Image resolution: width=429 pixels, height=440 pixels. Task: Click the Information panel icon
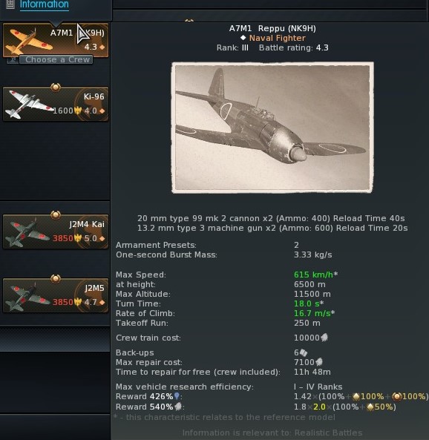[10, 4]
